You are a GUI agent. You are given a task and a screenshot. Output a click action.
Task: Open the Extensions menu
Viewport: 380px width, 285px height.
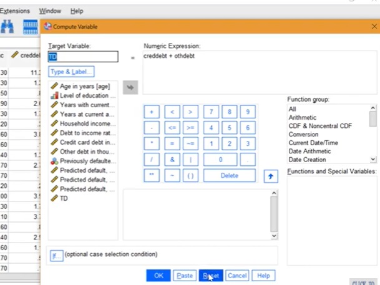pos(15,11)
